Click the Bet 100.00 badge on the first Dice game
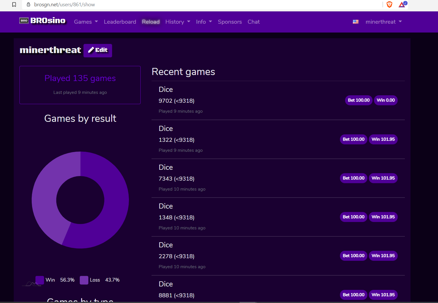Screen dimensions: 438x303 (359, 100)
